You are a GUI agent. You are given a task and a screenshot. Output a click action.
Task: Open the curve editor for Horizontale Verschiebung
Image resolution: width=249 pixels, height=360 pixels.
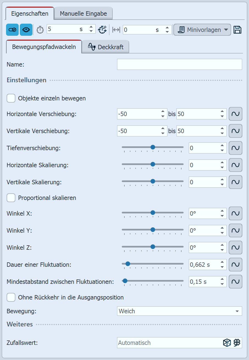point(235,114)
